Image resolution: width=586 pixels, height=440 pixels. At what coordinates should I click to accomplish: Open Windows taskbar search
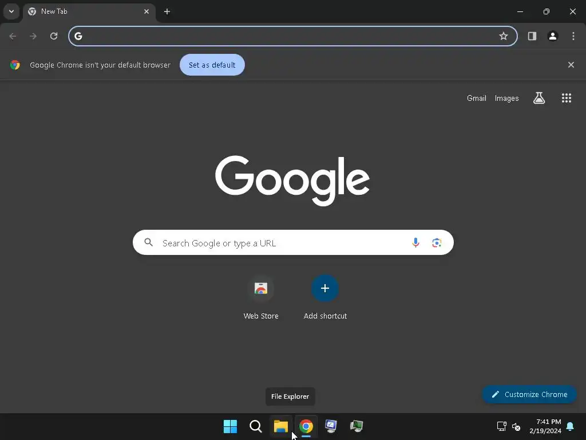point(256,426)
